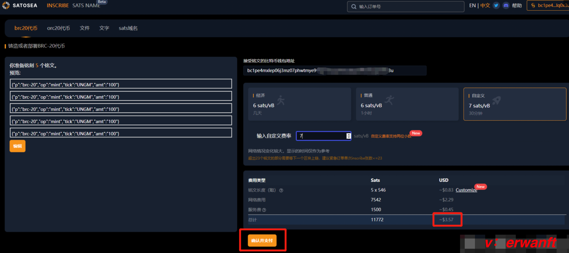Click the bc1pe4 wallet address button
The width and height of the screenshot is (569, 253).
(x=548, y=6)
